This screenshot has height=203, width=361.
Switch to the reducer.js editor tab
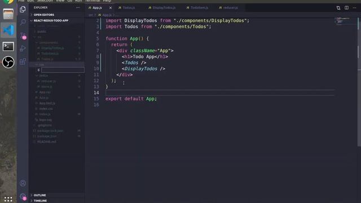(x=230, y=8)
